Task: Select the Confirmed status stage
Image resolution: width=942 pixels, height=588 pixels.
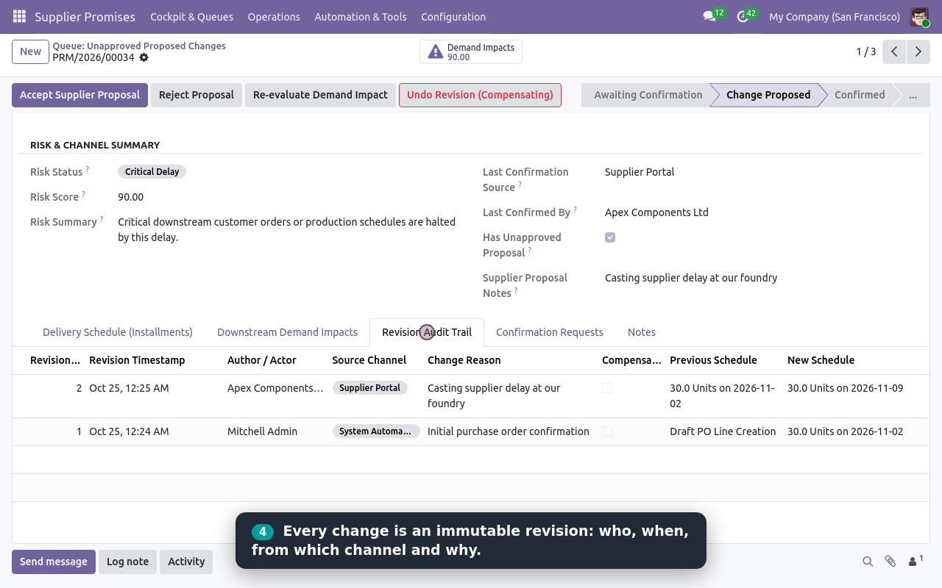Action: pyautogui.click(x=860, y=95)
